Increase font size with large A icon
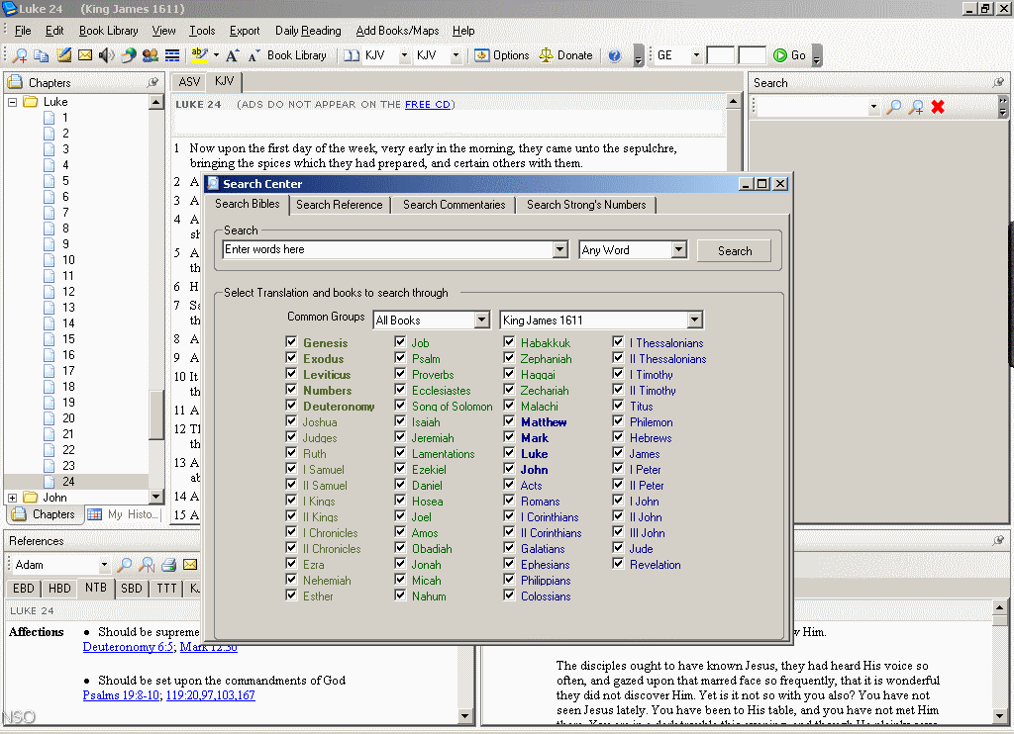Image resolution: width=1014 pixels, height=734 pixels. pos(232,55)
